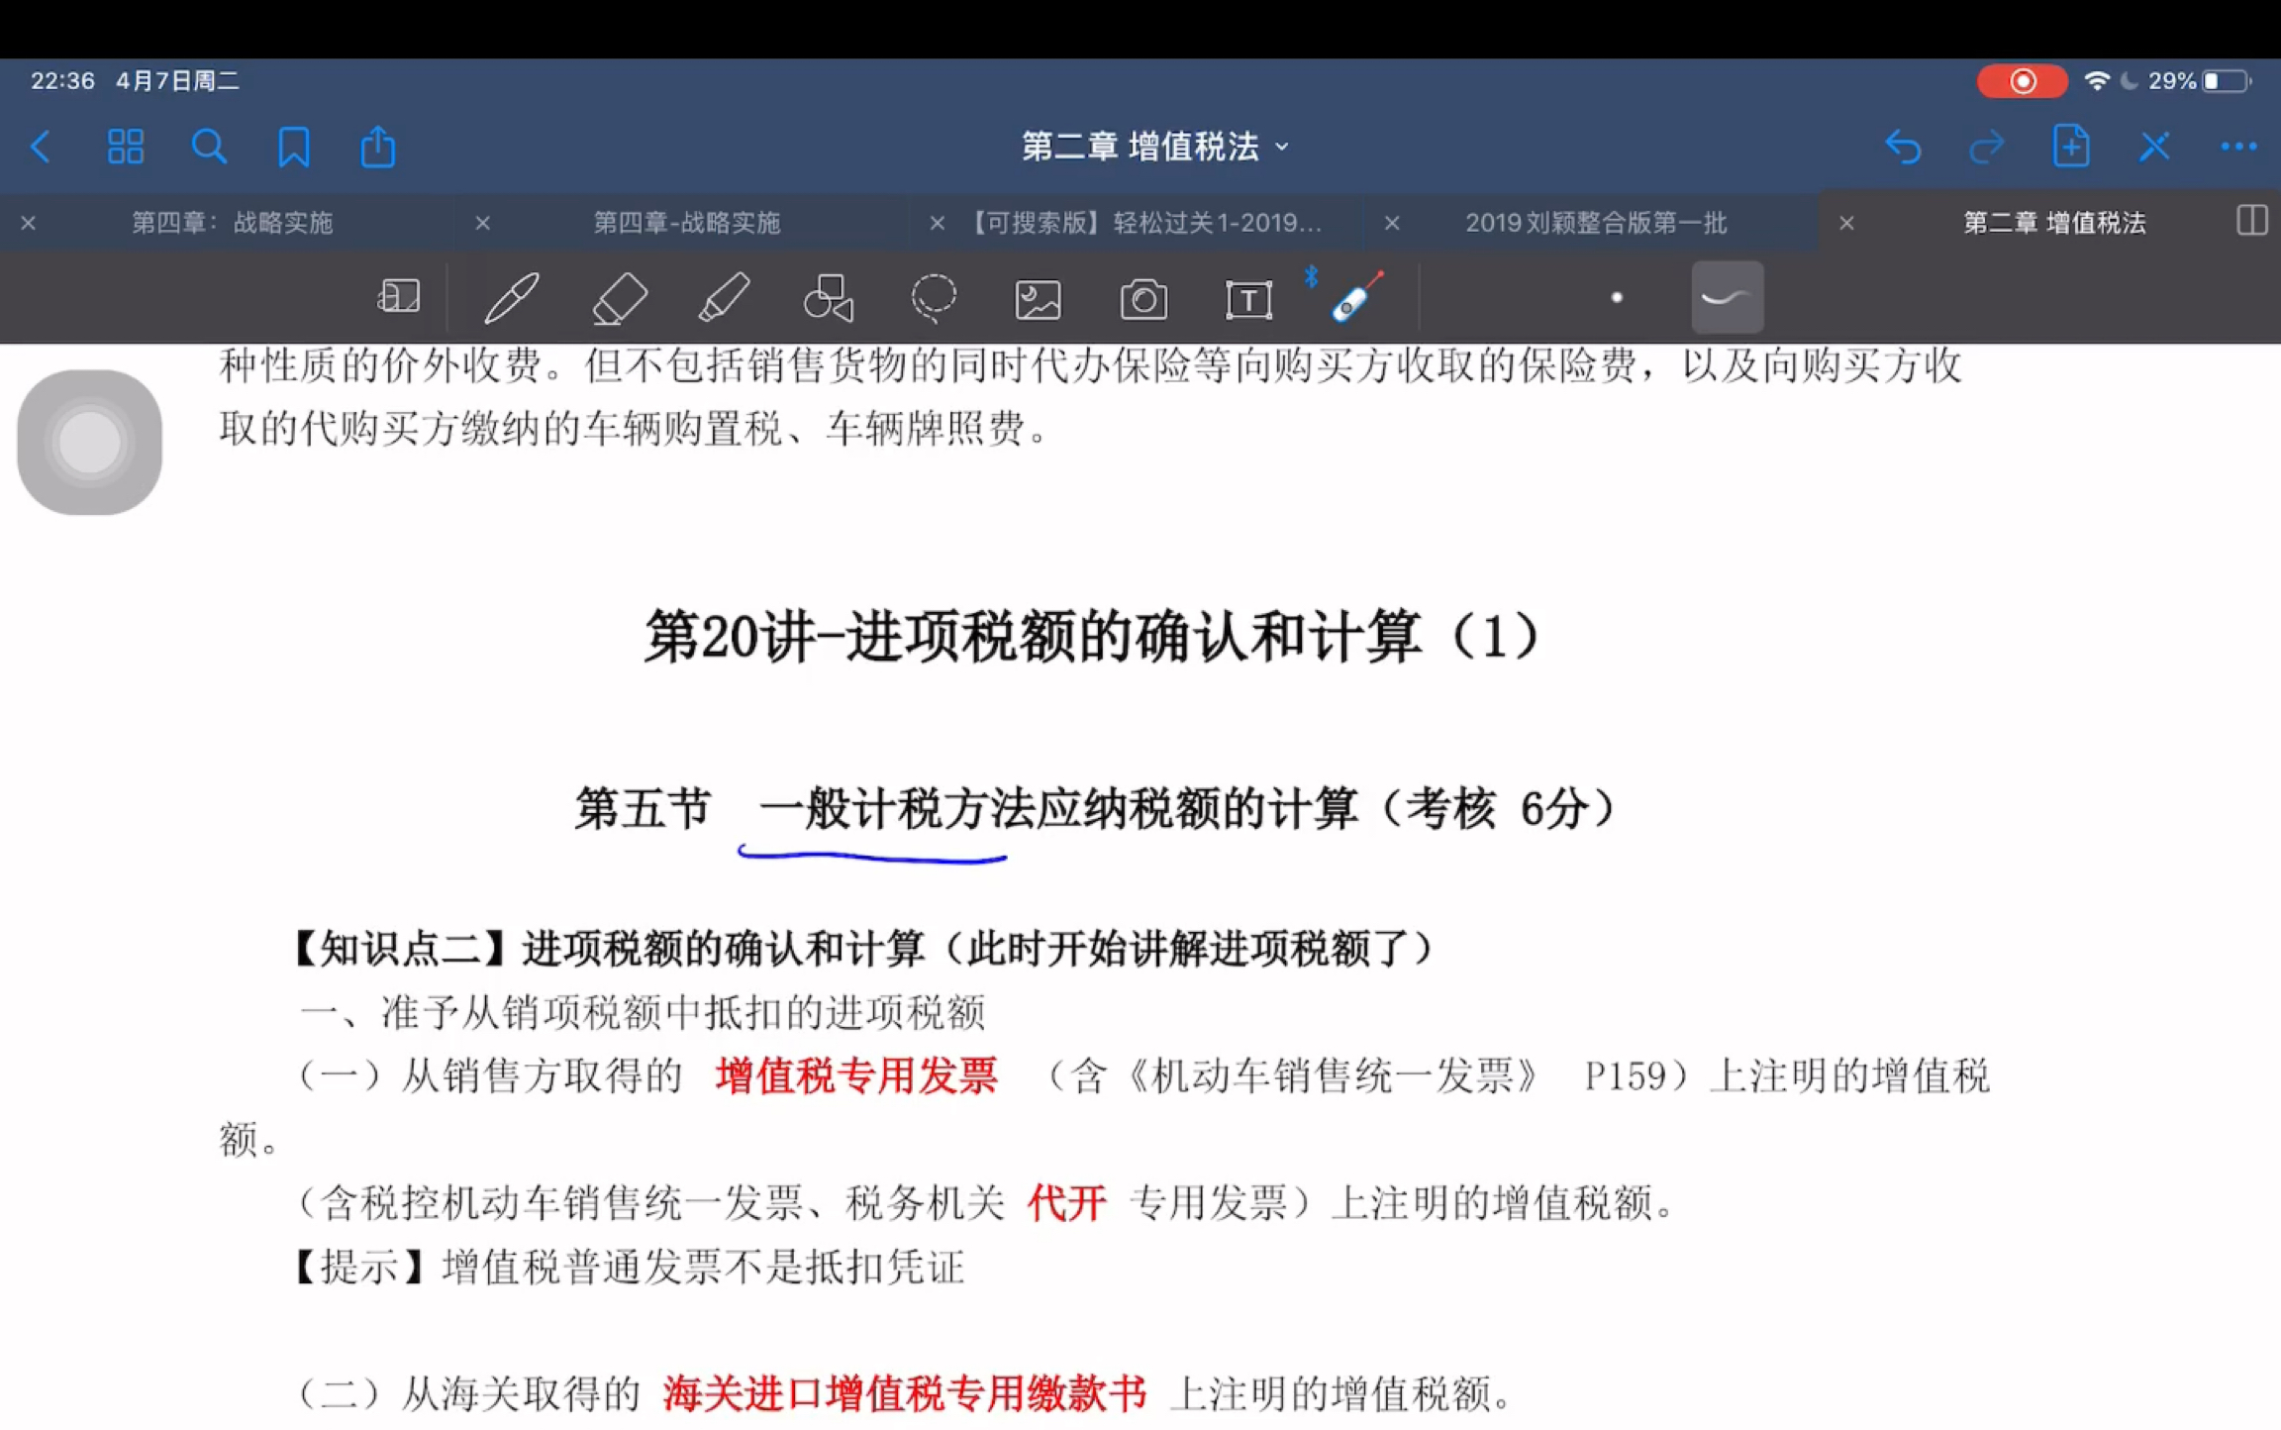The height and width of the screenshot is (1430, 2281).
Task: Add a new page
Action: [2070, 147]
